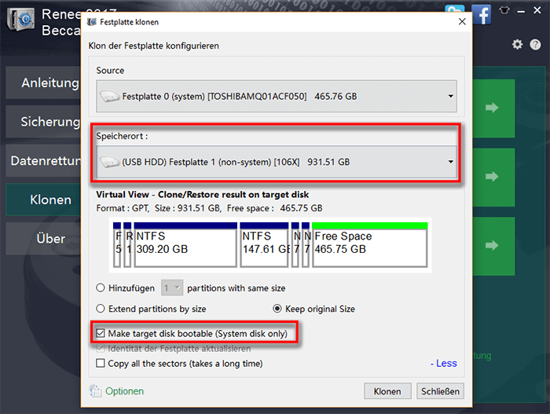Click the Format: GPT size info line
Image resolution: width=550 pixels, height=414 pixels.
pos(209,208)
